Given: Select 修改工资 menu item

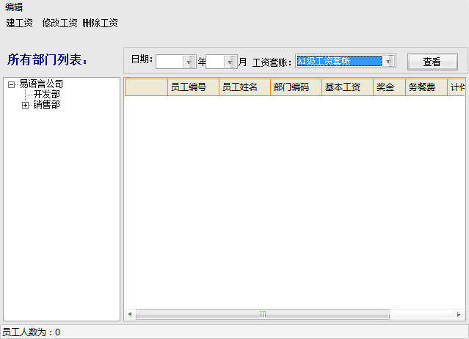Looking at the screenshot, I should 59,23.
